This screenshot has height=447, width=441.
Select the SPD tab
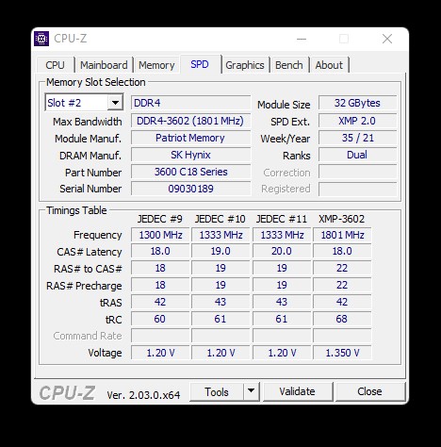pyautogui.click(x=200, y=64)
